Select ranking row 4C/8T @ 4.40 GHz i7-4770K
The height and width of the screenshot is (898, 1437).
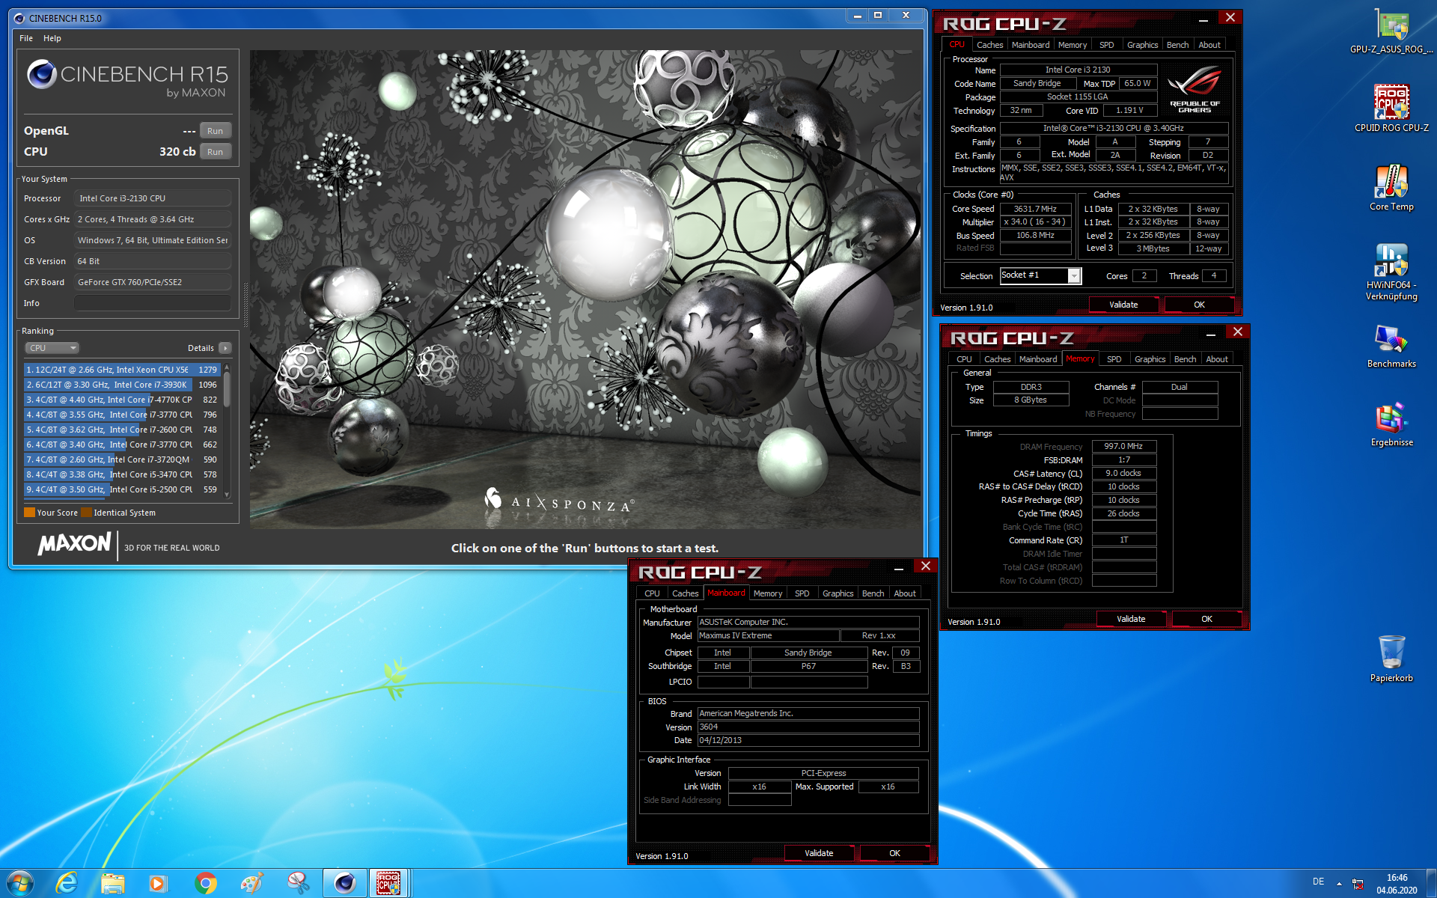pos(121,400)
